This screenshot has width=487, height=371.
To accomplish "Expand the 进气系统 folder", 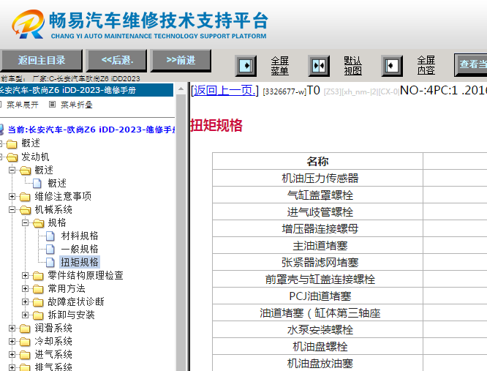I will [x=12, y=354].
